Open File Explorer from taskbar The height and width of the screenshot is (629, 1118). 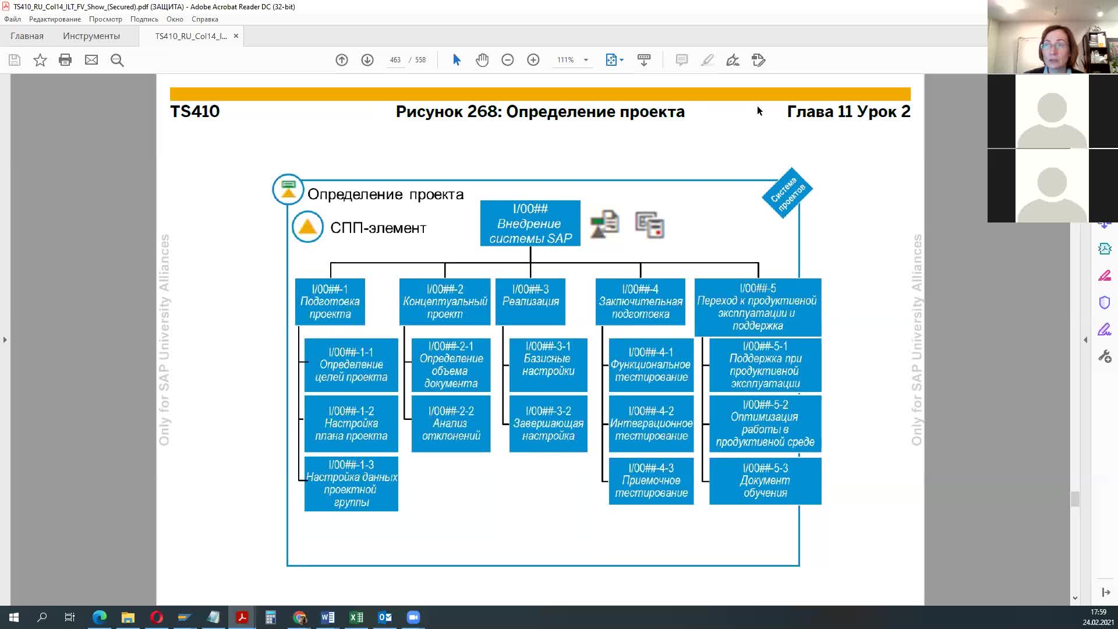pos(128,617)
